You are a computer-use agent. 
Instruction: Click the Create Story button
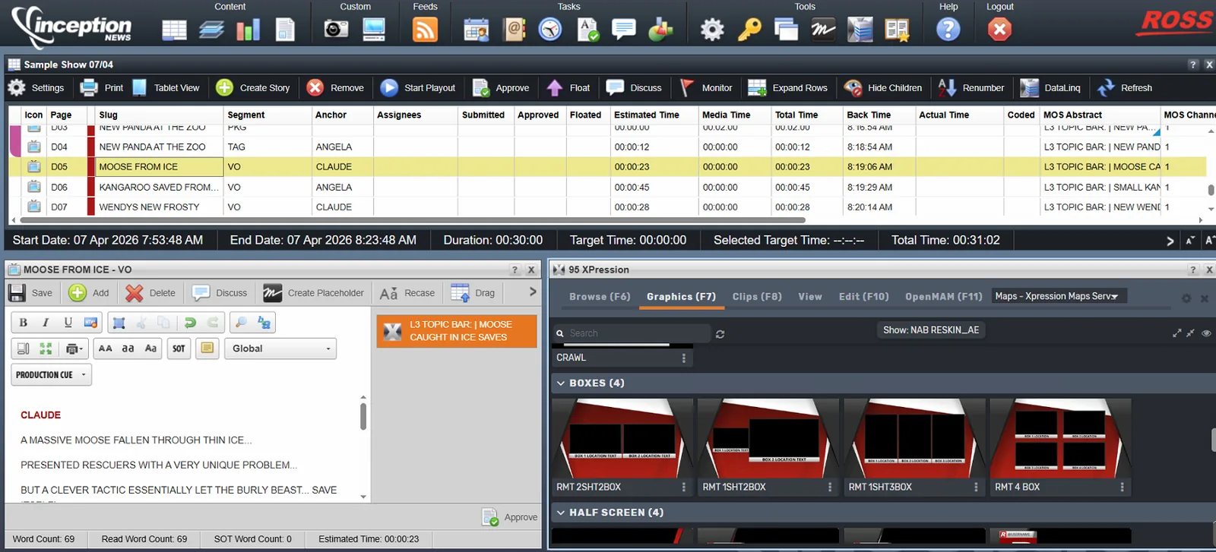pyautogui.click(x=253, y=87)
